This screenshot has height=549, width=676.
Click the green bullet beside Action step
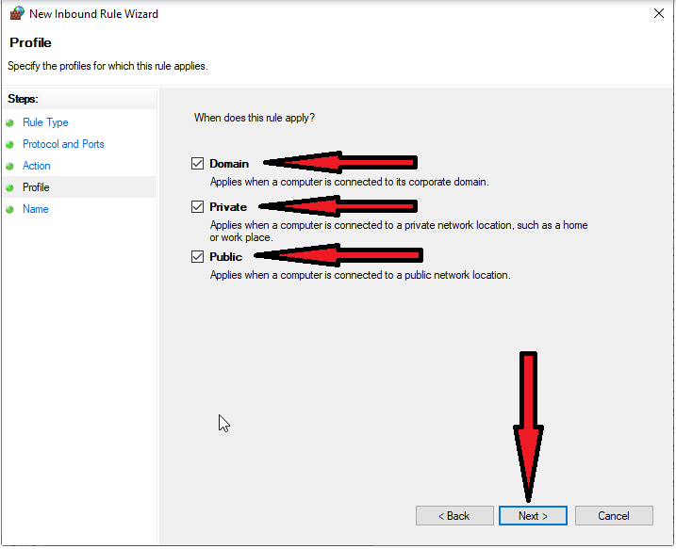click(10, 167)
